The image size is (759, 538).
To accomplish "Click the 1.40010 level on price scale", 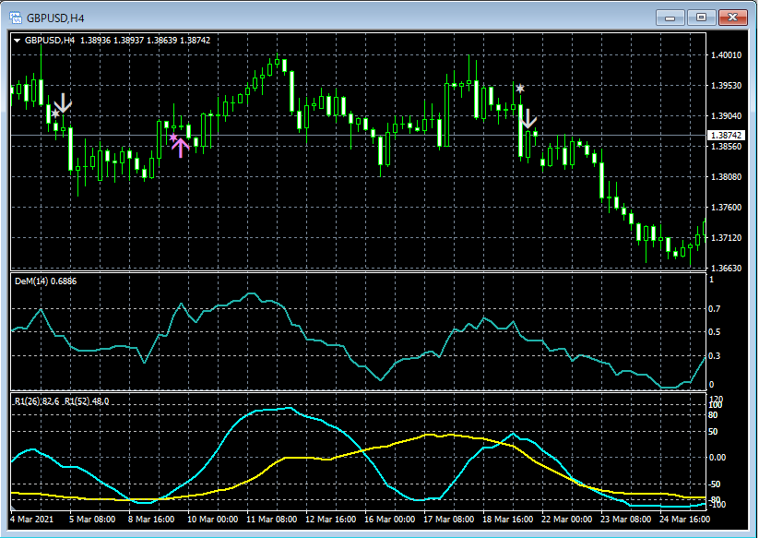I will 727,55.
